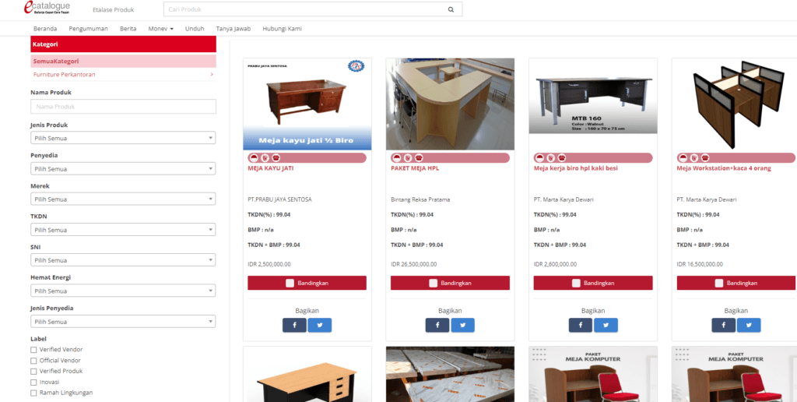Open Meja kerja biro hpl kaki besi title
This screenshot has height=402, width=797.
point(576,168)
